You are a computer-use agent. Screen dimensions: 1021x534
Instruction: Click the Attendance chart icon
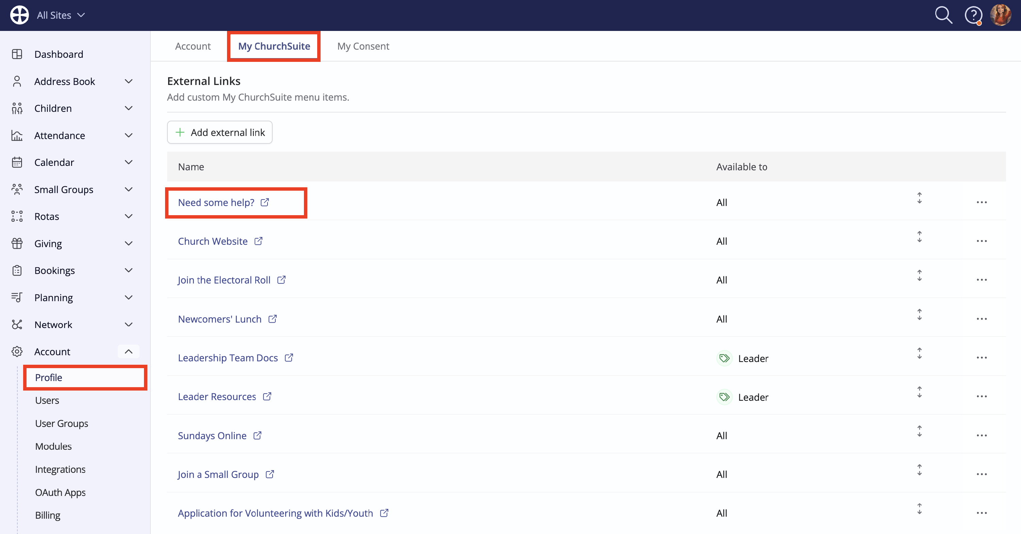click(17, 135)
